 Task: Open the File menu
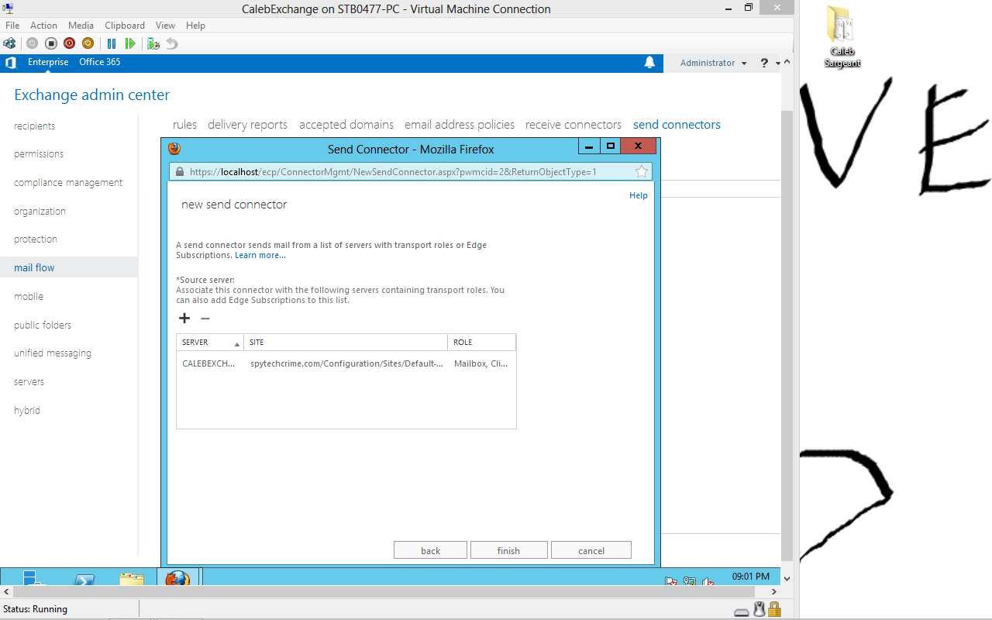click(x=12, y=26)
